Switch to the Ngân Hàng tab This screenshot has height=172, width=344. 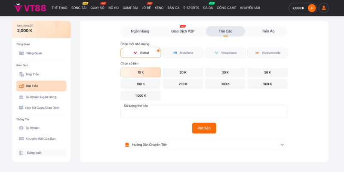[140, 31]
